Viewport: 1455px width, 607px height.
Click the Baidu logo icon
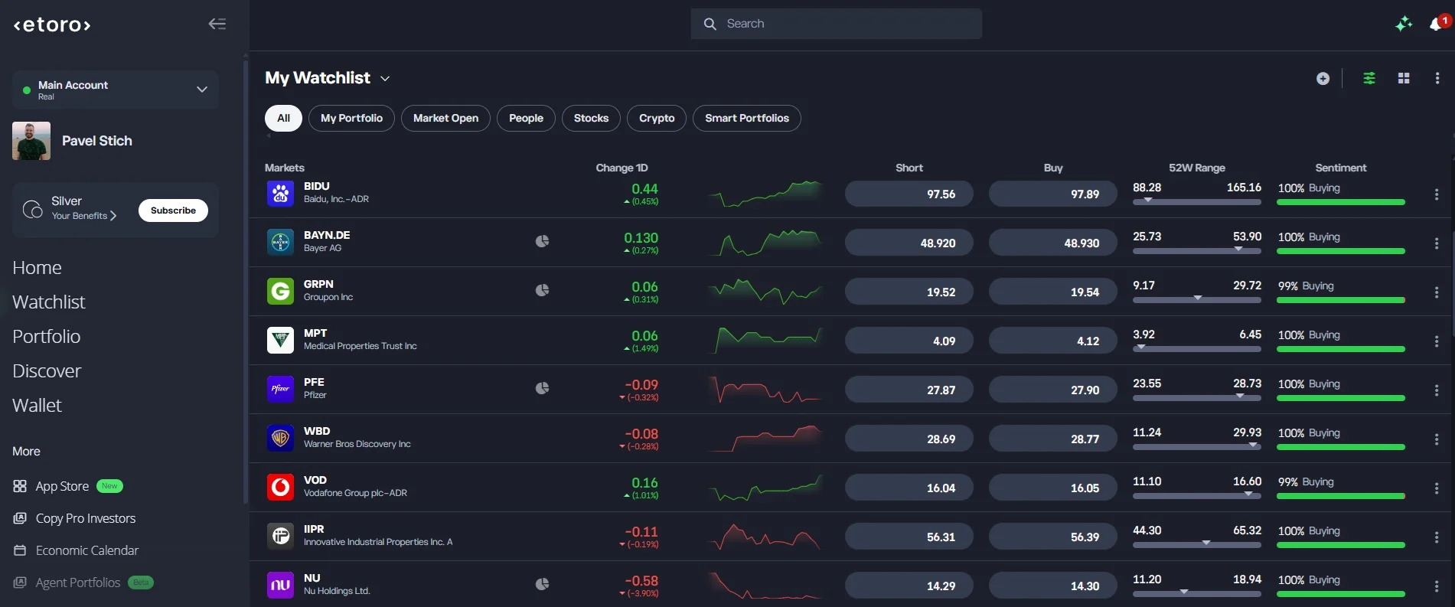click(280, 193)
